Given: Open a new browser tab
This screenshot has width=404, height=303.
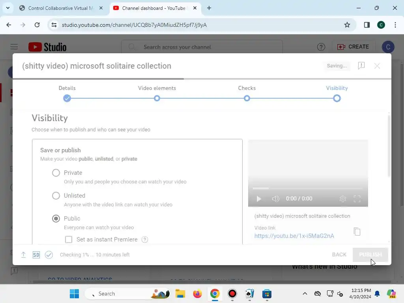Looking at the screenshot, I should coord(209,8).
